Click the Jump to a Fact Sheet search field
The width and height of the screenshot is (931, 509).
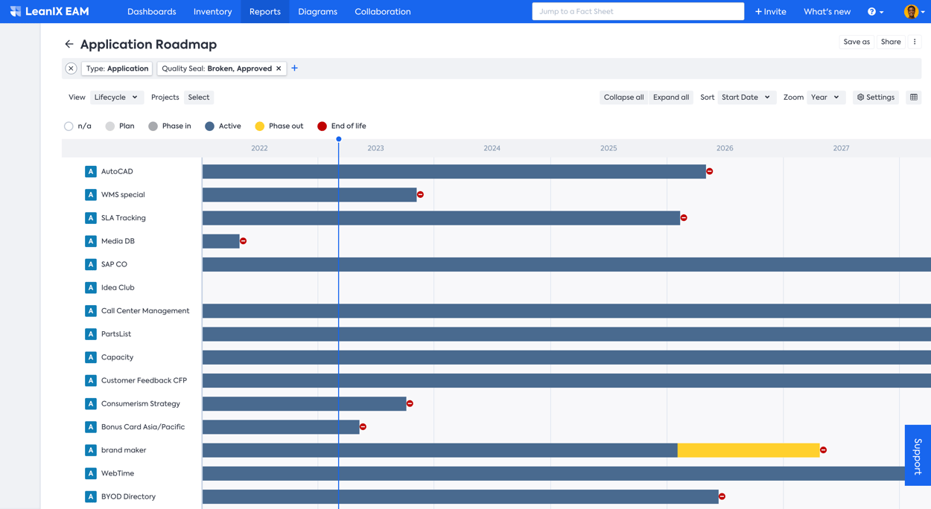(x=638, y=12)
